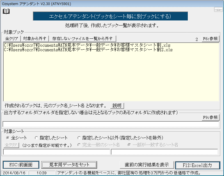The image size is (224, 176).
Task: Select the お客様マスタシート割2.xls file row
Action: pos(88,50)
